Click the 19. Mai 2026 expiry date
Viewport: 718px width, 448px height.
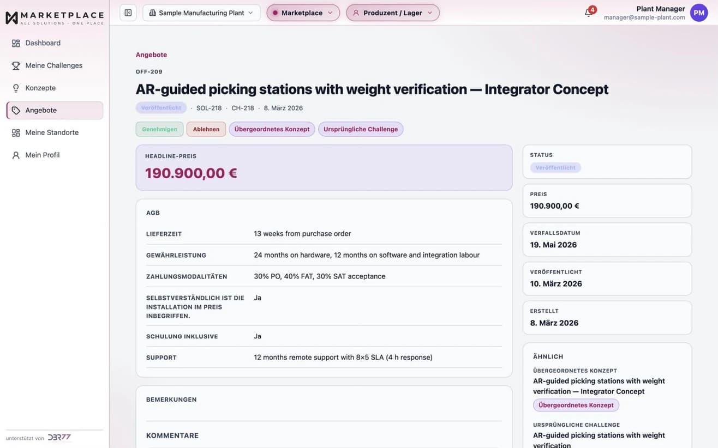[553, 245]
